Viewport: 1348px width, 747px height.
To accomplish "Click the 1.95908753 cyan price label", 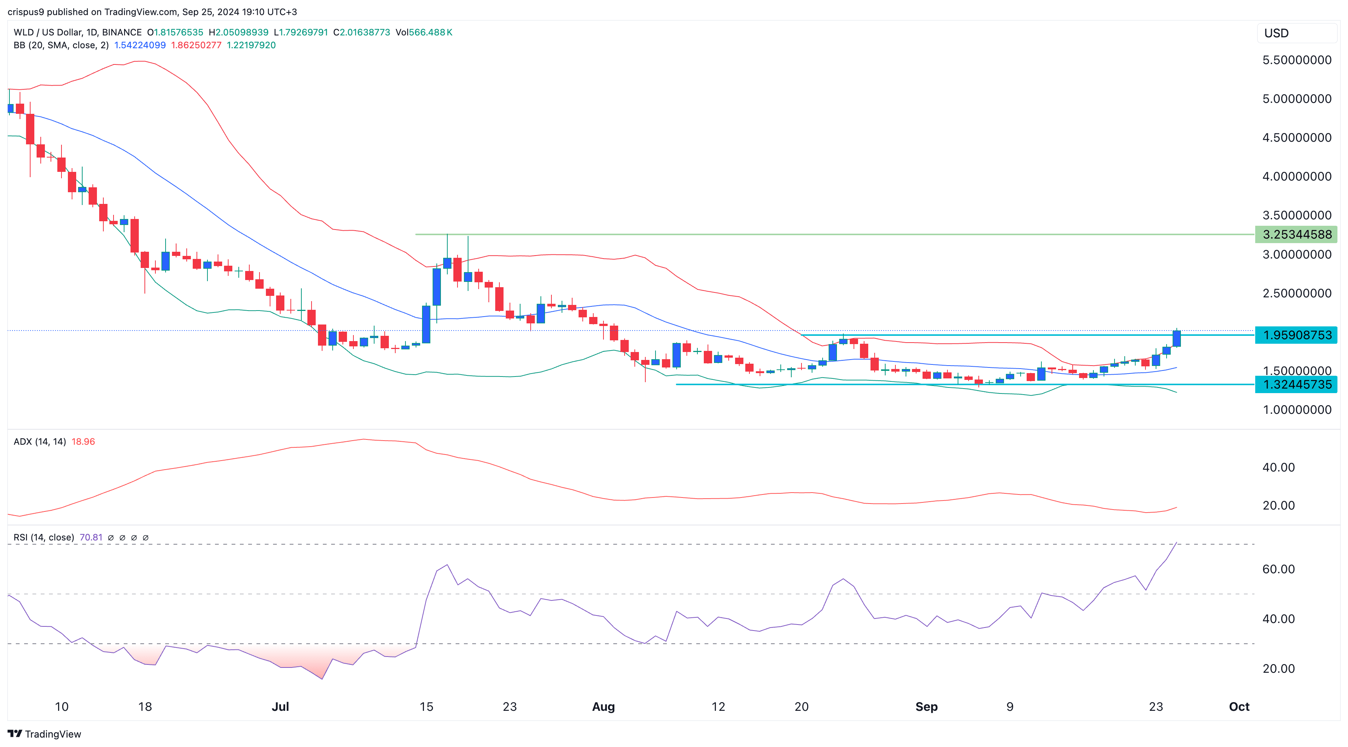I will 1296,335.
